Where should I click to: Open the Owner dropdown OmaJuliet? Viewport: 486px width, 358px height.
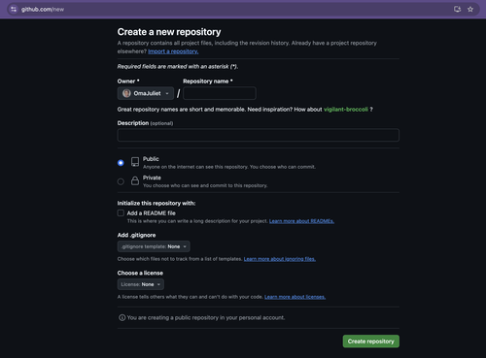click(x=146, y=93)
